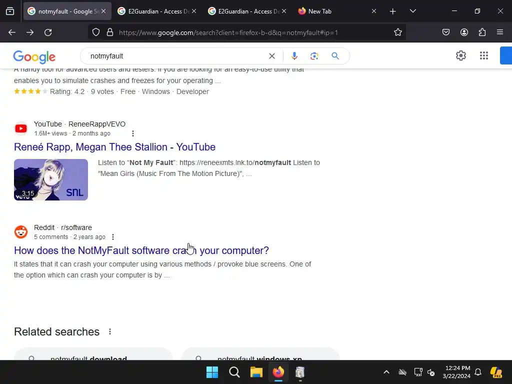Open Google quick settings gear
Viewport: 512px width, 384px height.
pyautogui.click(x=461, y=56)
